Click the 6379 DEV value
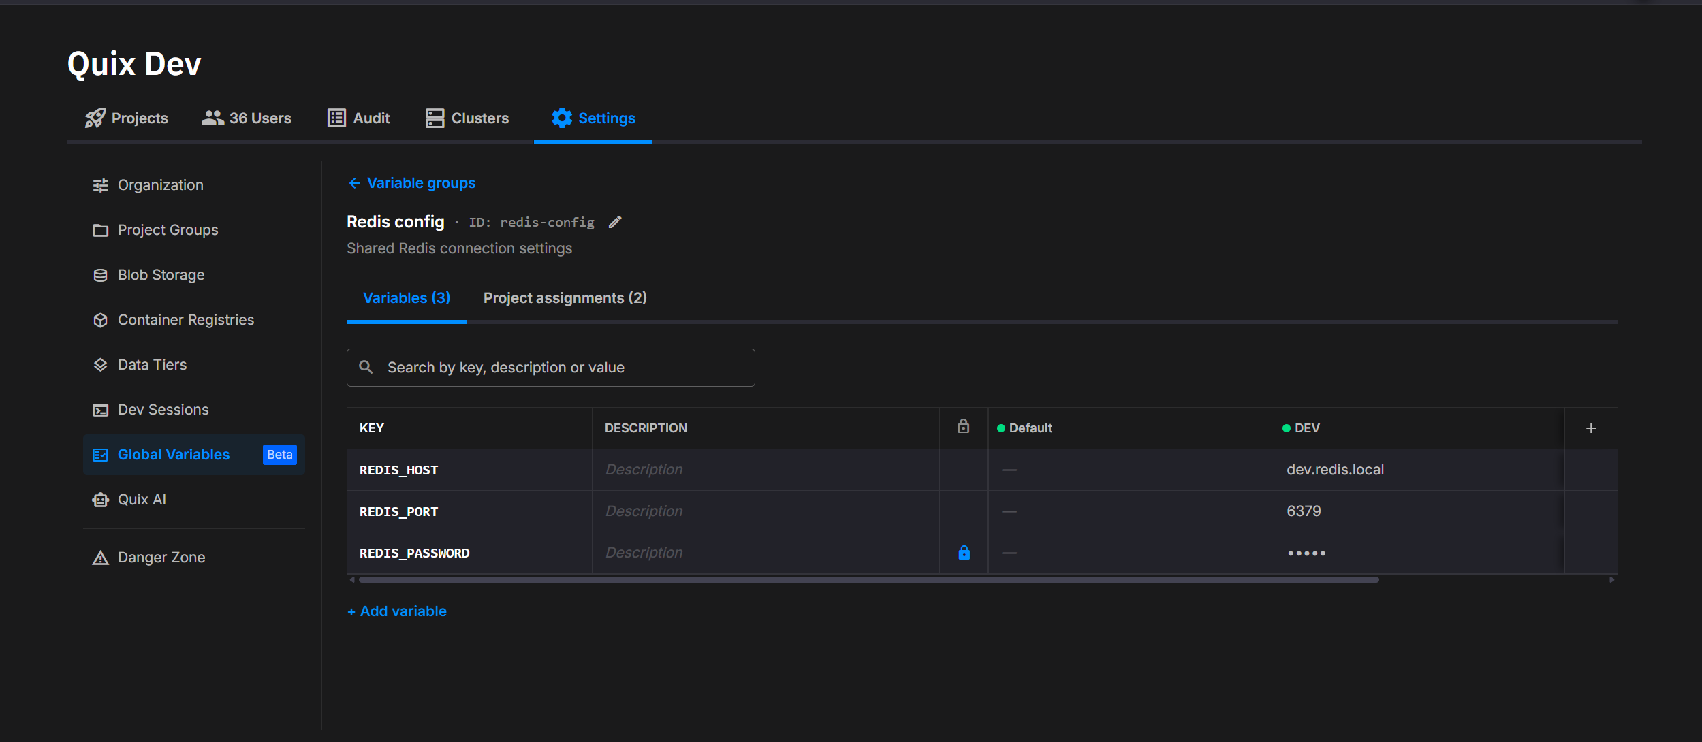Viewport: 1702px width, 742px height. [1304, 511]
